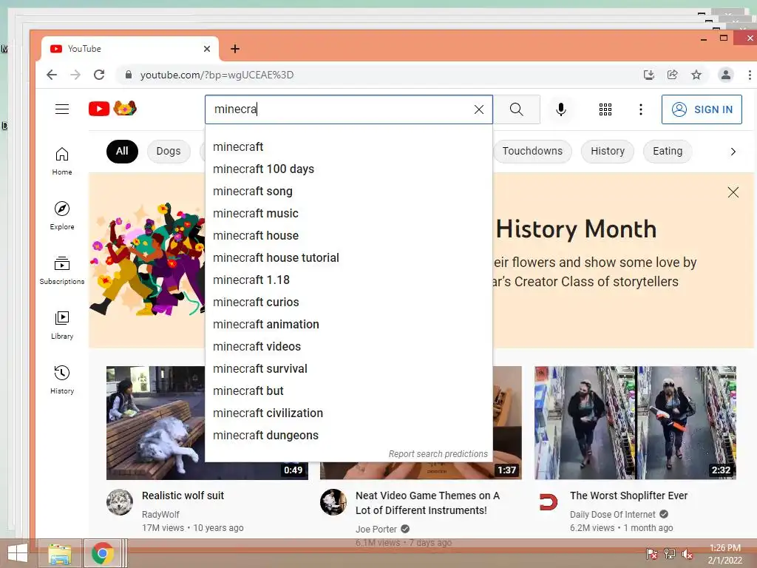Go back with the browser back arrow
This screenshot has width=757, height=568.
tap(52, 75)
